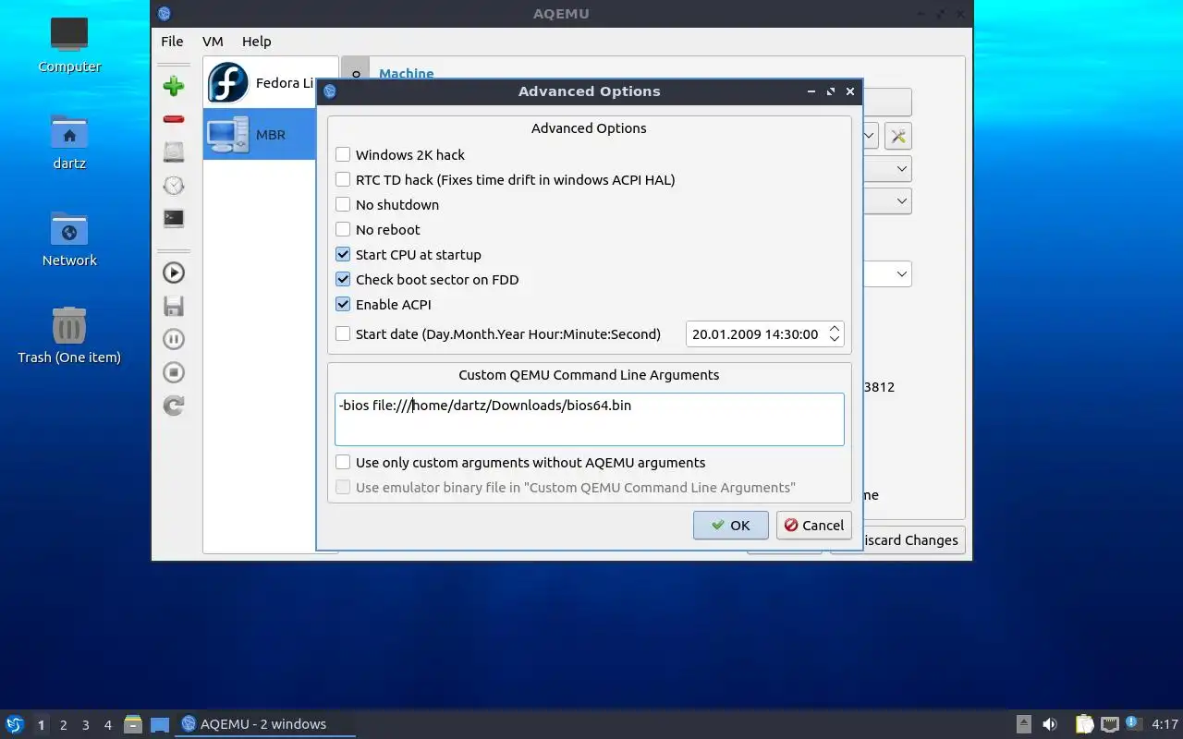Click the show desktop taskbar icon
This screenshot has height=739, width=1183.
click(x=160, y=724)
